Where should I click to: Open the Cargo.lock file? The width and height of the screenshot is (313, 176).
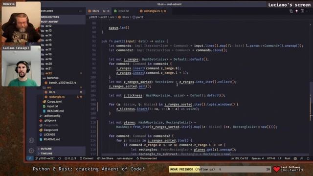pyautogui.click(x=50, y=125)
